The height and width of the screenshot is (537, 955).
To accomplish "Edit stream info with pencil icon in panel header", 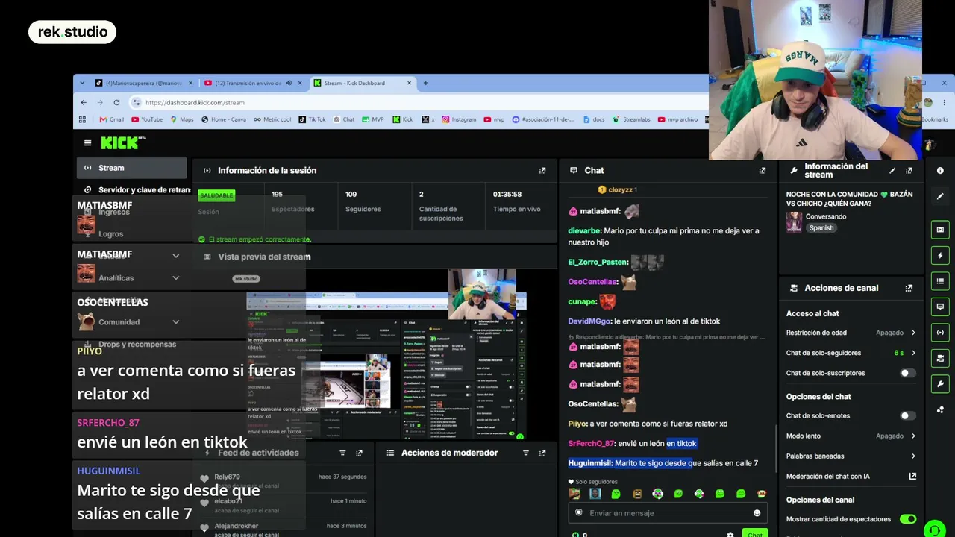I will pos(892,171).
